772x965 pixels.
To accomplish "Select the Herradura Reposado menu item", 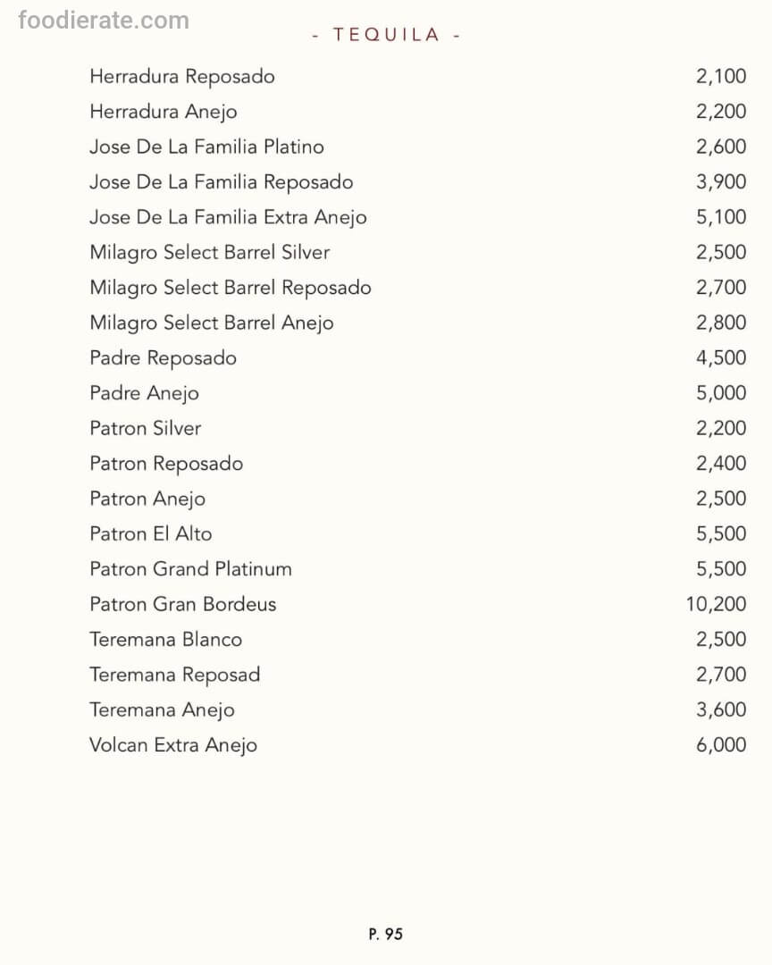I will 182,77.
